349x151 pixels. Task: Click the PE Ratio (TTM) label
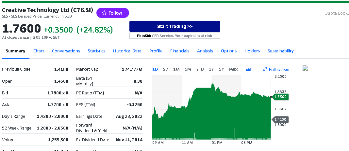(x=90, y=93)
